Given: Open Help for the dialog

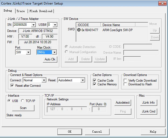Looking at the screenshot, I should pyautogui.click(x=153, y=132).
